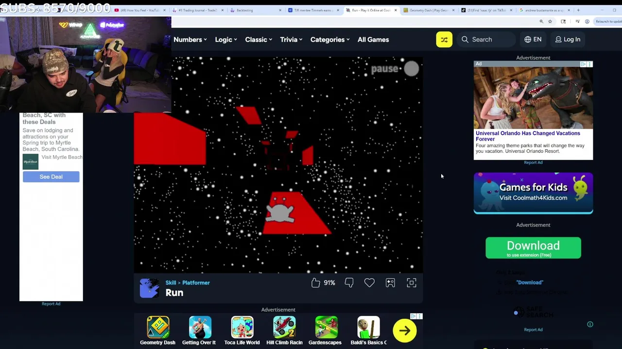Open the EN language selector
Screen dimensions: 622x349
533,39
